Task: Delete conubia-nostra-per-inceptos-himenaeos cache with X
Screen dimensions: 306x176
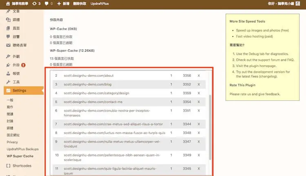Action: pyautogui.click(x=199, y=111)
